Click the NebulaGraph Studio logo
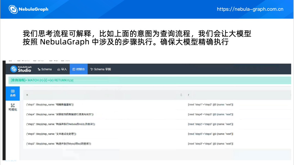The image size is (294, 165). [x=21, y=69]
